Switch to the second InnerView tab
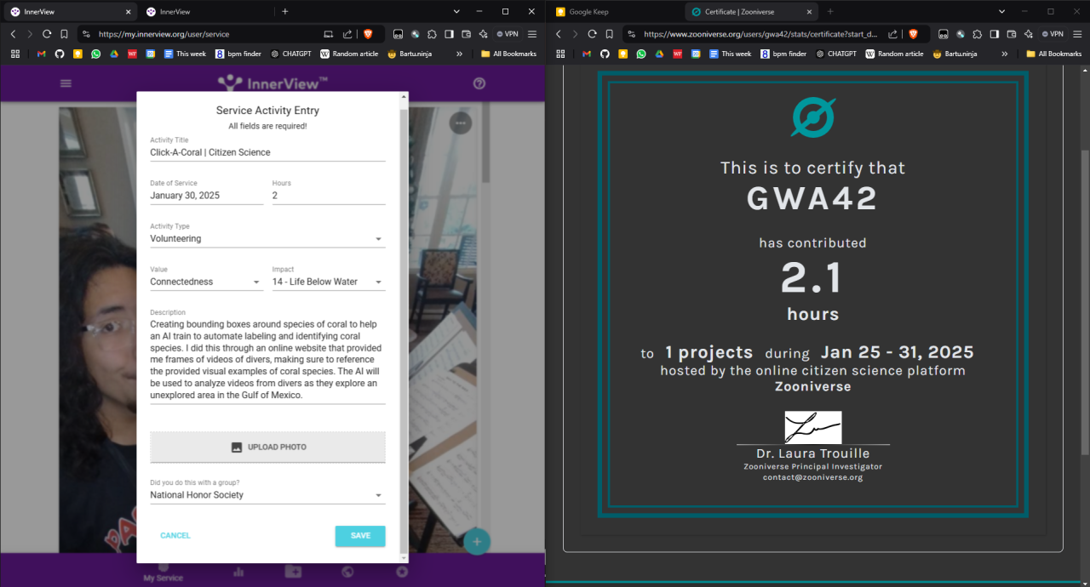This screenshot has width=1090, height=587. tap(206, 12)
